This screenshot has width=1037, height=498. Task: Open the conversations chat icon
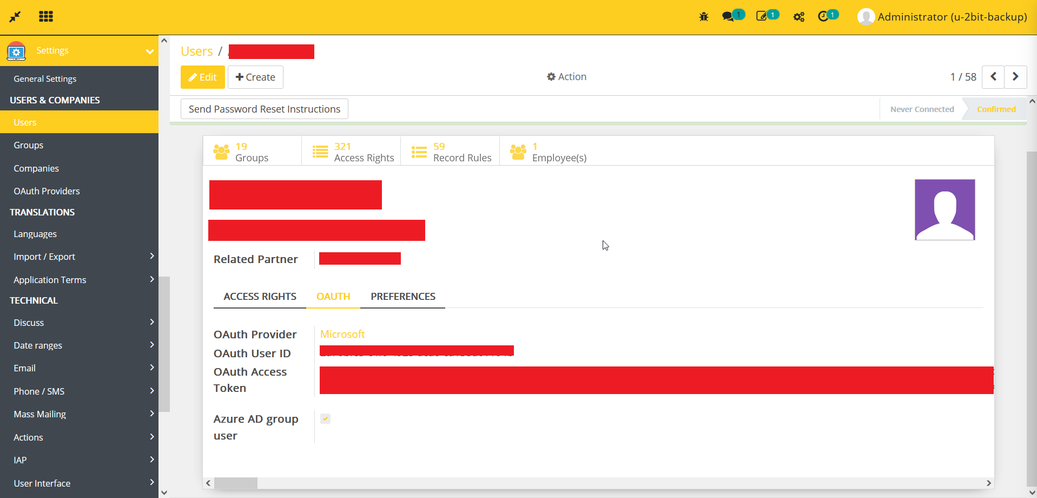coord(728,17)
